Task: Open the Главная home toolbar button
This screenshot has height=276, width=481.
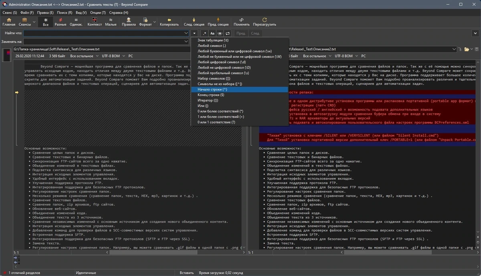Action: point(9,22)
